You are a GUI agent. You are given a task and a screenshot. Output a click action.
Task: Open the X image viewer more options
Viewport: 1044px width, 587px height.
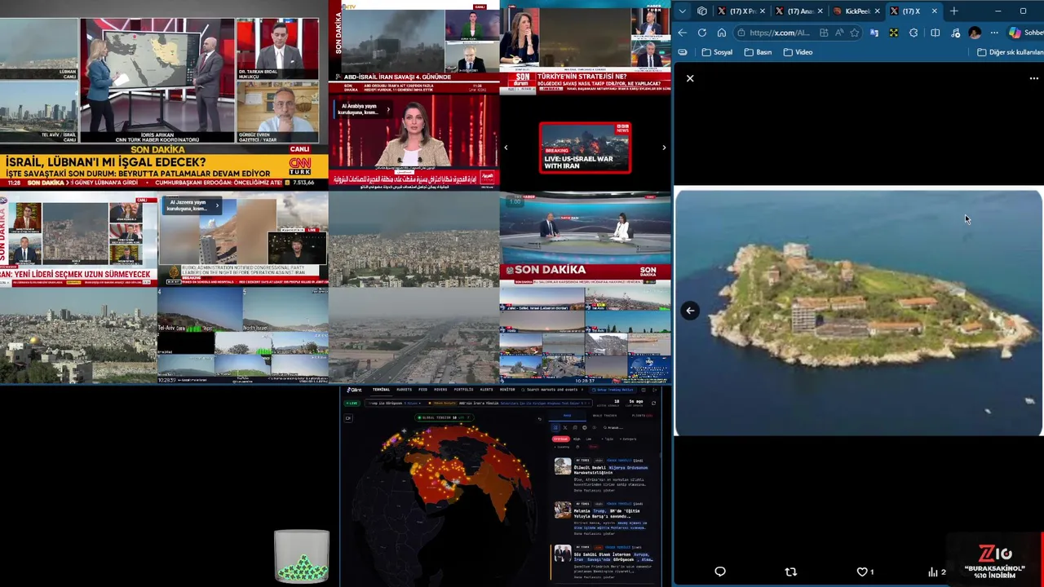coord(1034,78)
